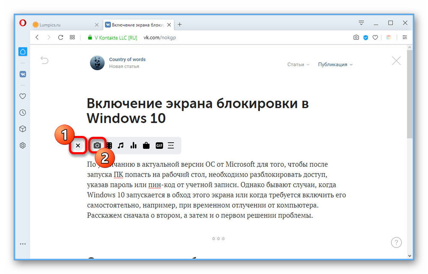The image size is (428, 274).
Task: Expand the Публикация dropdown
Action: coord(335,65)
